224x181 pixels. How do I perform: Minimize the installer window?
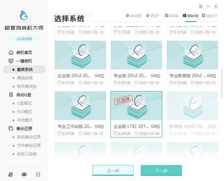click(208, 6)
